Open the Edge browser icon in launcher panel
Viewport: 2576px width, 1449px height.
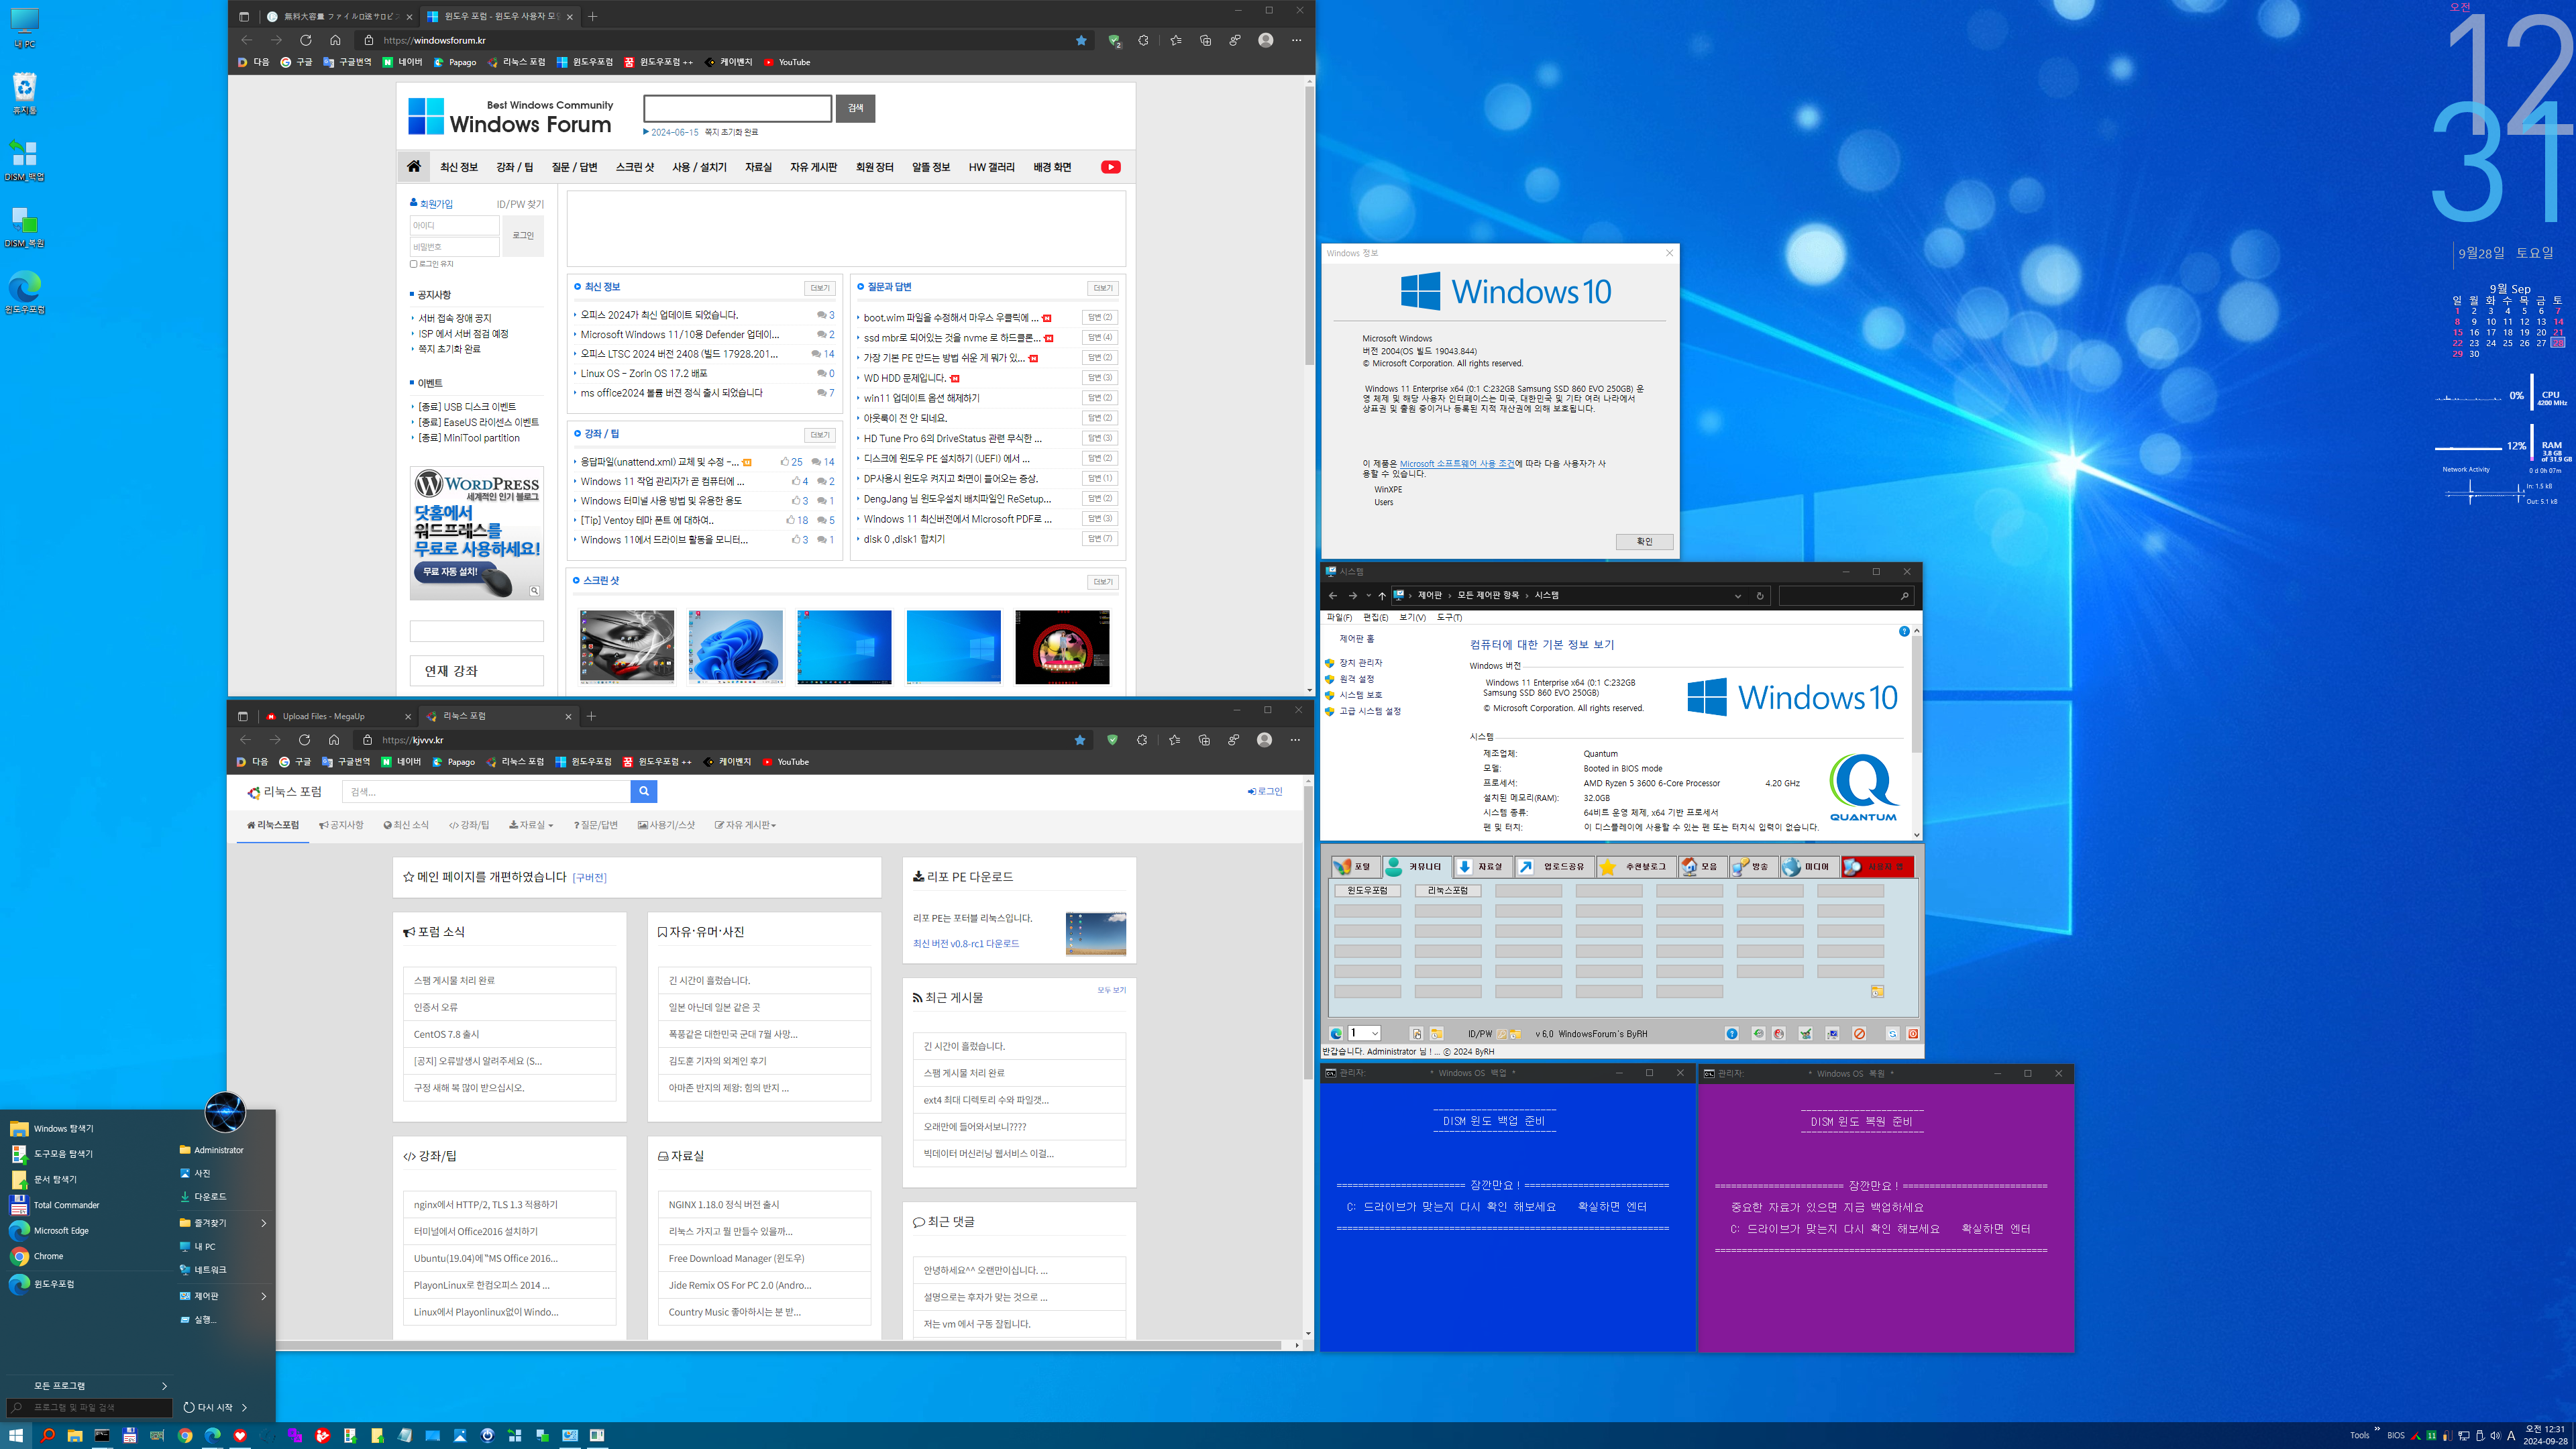coord(1336,1033)
